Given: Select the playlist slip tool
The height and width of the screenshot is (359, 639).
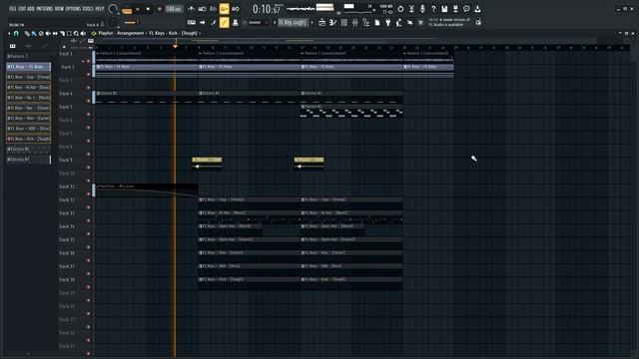Looking at the screenshot, I should click(x=55, y=33).
